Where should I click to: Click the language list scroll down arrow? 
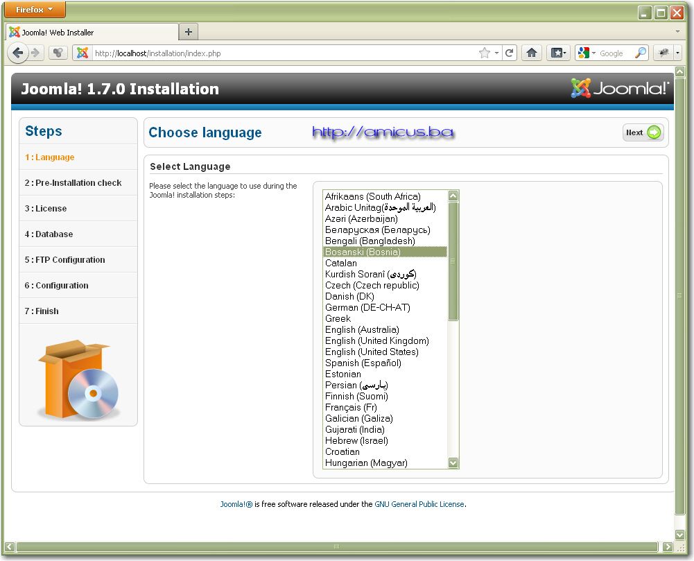(453, 463)
